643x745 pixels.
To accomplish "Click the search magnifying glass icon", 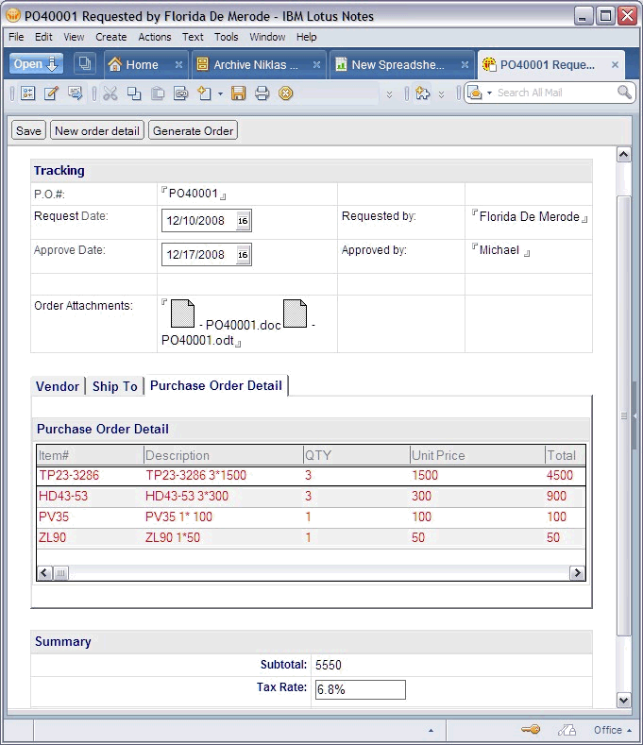I will click(624, 93).
